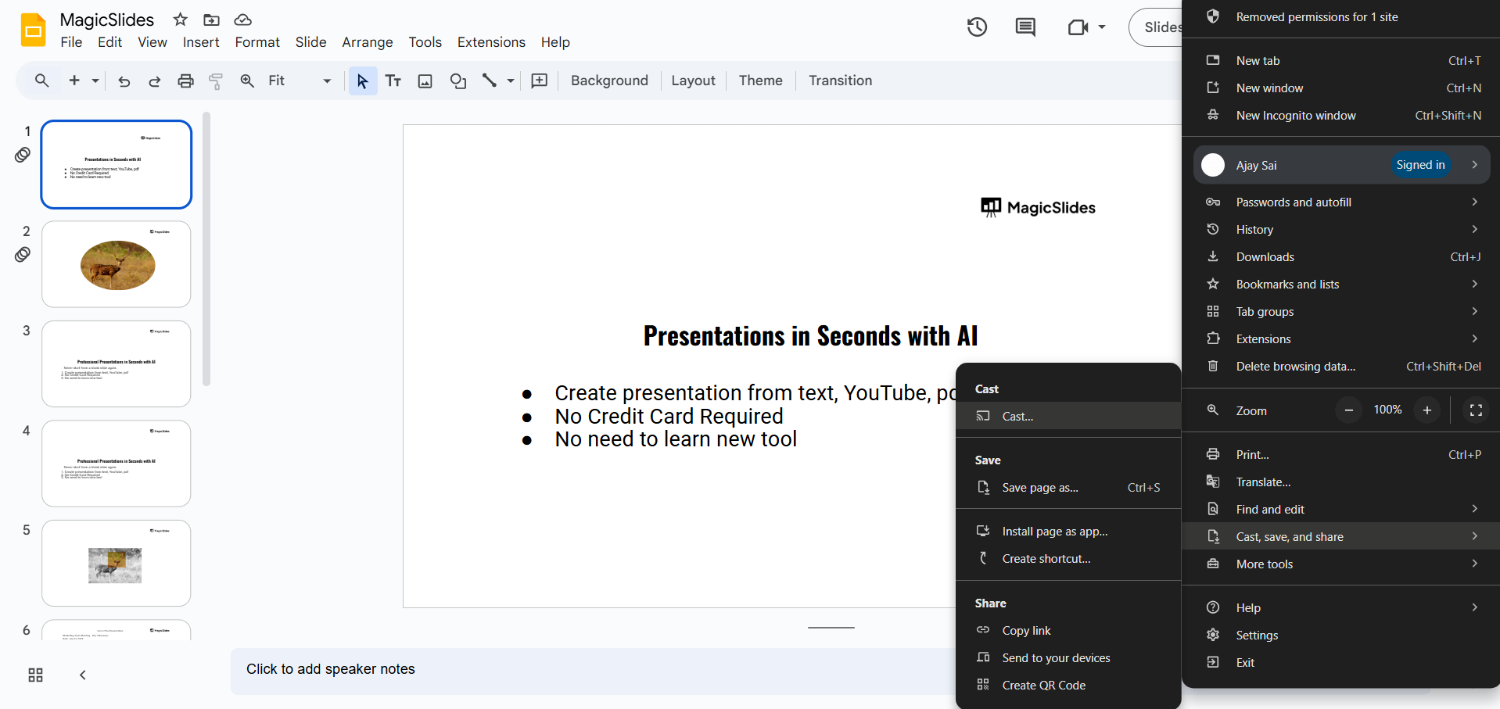Expand the new slide dropdown arrow
1500x709 pixels.
point(95,81)
